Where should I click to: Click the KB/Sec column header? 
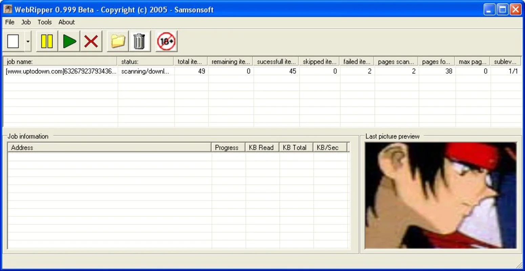(330, 147)
